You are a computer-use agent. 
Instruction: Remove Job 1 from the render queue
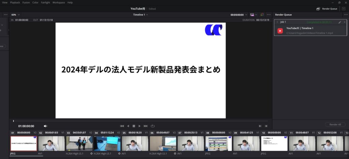click(345, 22)
